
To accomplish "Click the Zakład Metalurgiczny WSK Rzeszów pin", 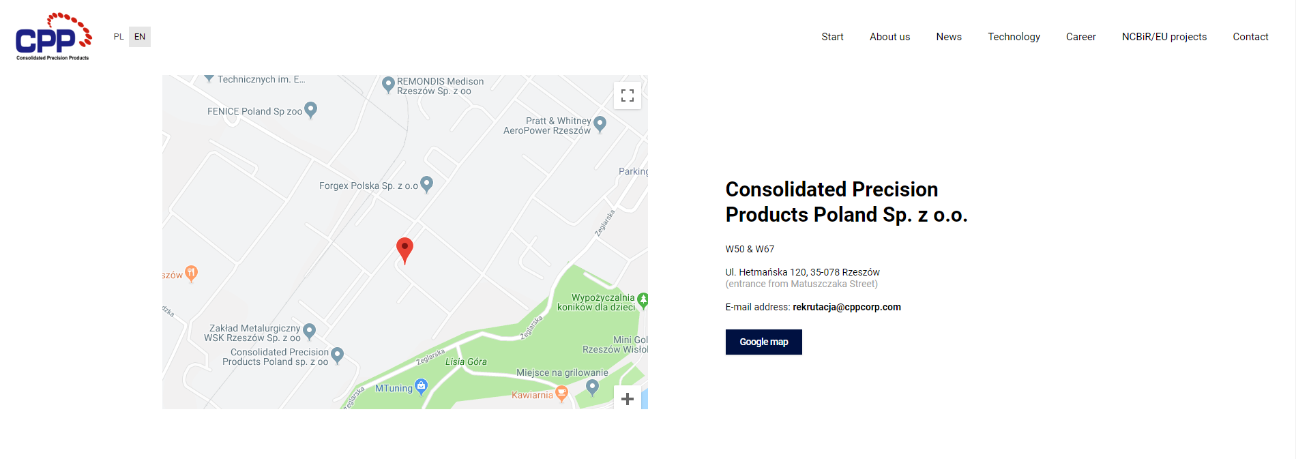I will coord(309,331).
